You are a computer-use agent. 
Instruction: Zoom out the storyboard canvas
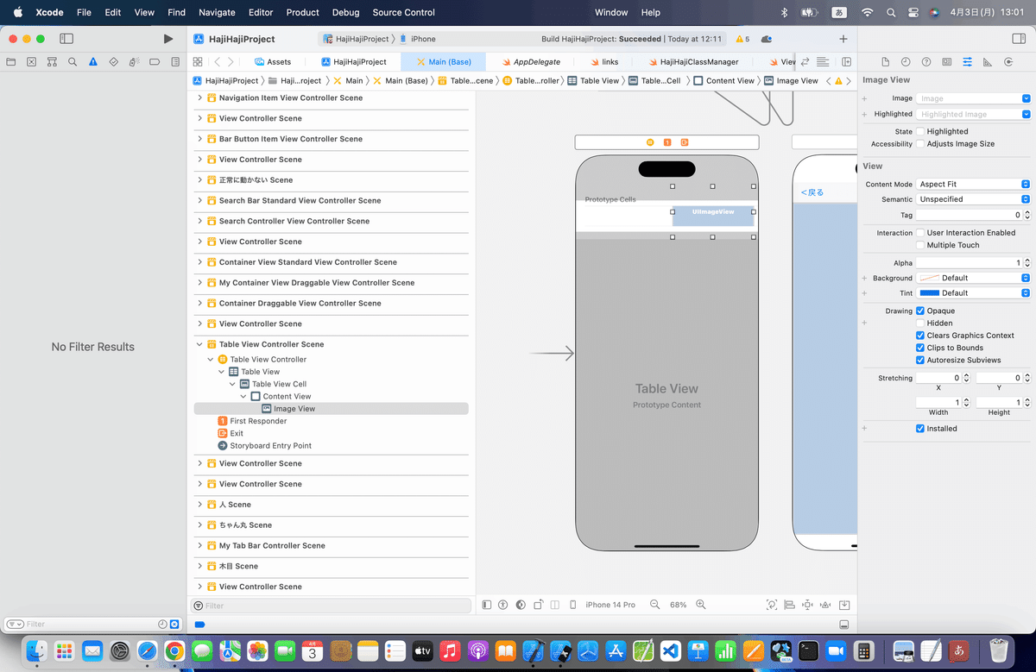point(655,606)
